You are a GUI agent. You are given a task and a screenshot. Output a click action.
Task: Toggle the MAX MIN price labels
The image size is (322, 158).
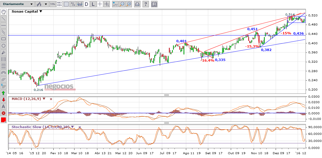point(59,4)
